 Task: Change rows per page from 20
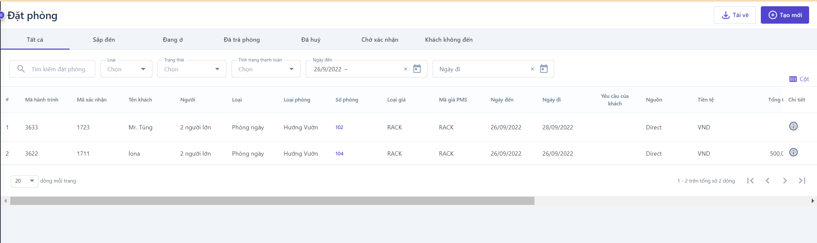(25, 181)
